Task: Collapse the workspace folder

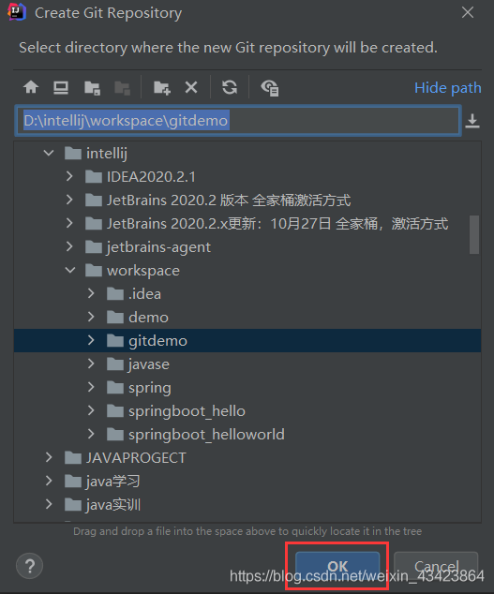Action: [x=70, y=270]
